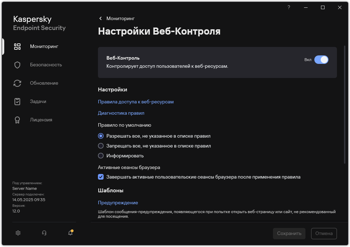This screenshot has height=247, width=350.
Task: Select the 'Информировать' radio option
Action: click(x=101, y=156)
